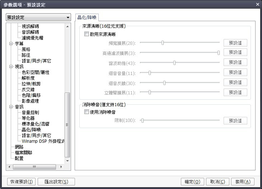262x189 pixels.
Task: Reset 立體聲擴展 with its 預設值 button
Action: tap(235, 92)
